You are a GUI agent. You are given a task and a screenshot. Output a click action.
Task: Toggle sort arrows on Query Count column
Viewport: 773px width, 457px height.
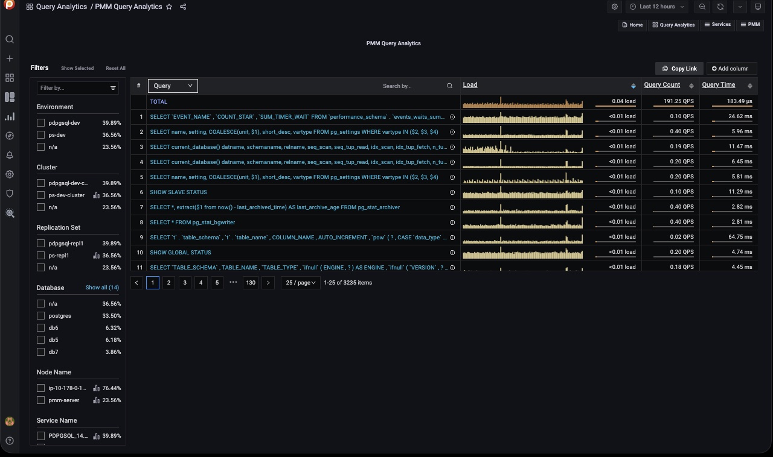[x=692, y=86]
